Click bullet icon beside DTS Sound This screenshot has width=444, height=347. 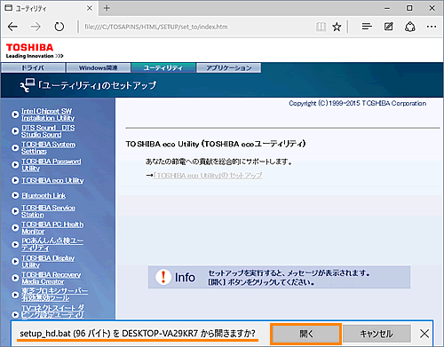[x=15, y=131]
